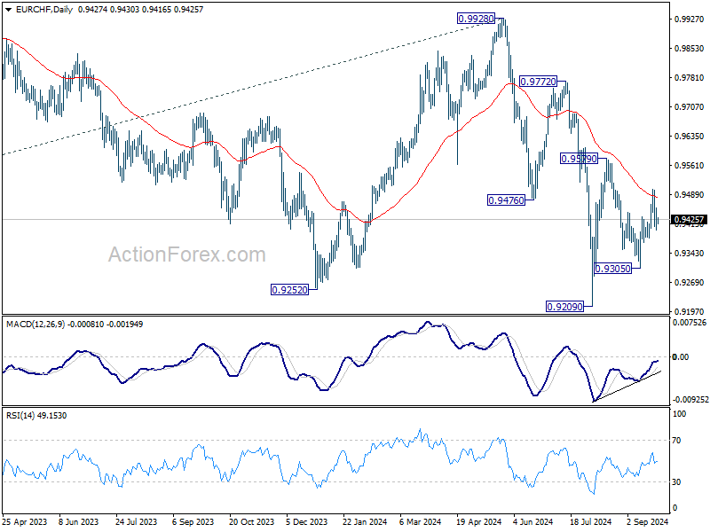
Task: Click the 6 Sep 2023 date label
Action: (193, 521)
